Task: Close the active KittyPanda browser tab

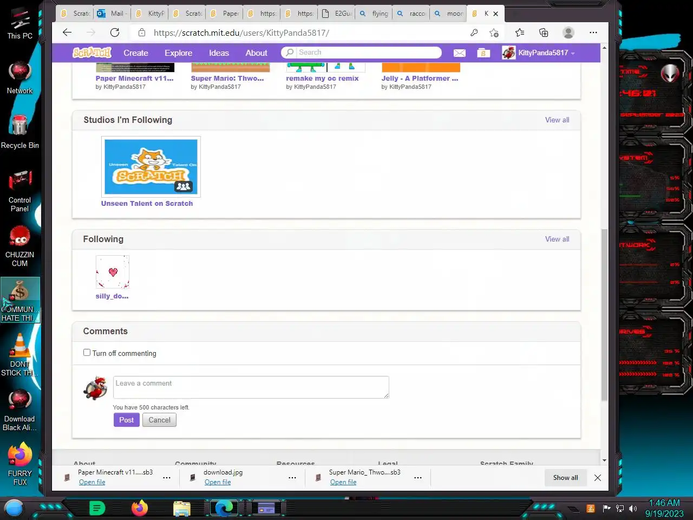Action: coord(495,14)
